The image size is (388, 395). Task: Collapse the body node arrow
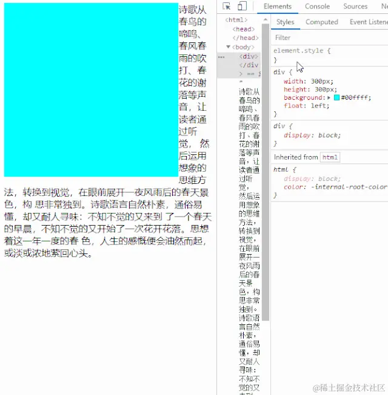pyautogui.click(x=228, y=47)
